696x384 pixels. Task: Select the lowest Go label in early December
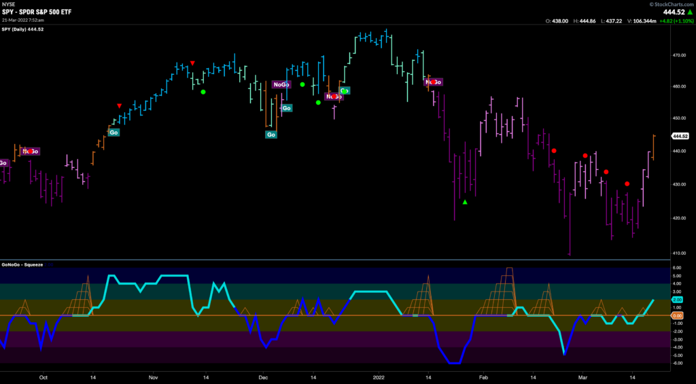(271, 135)
